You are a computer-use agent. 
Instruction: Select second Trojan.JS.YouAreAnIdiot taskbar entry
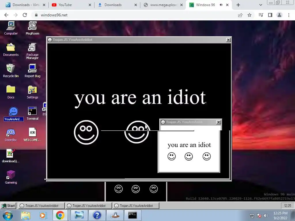coord(89,206)
